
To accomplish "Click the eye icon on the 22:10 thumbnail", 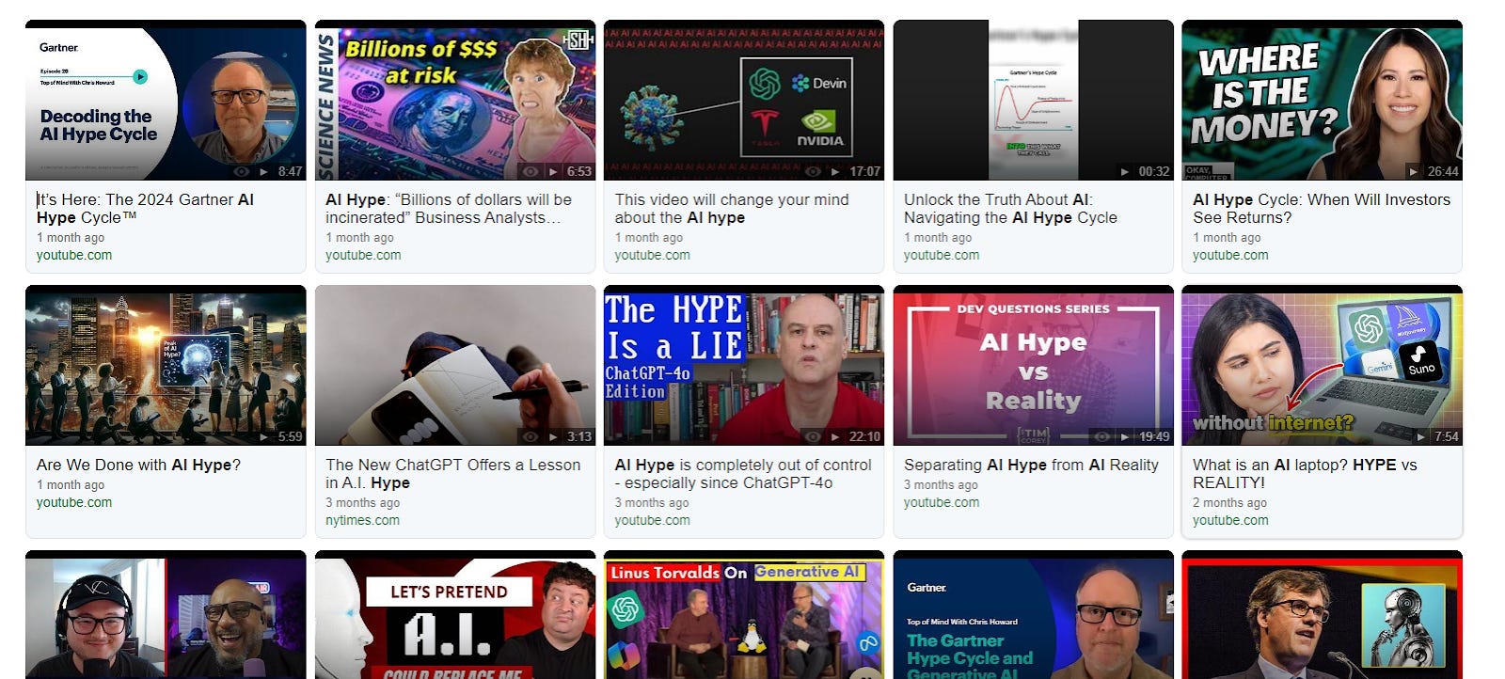I will pos(814,436).
